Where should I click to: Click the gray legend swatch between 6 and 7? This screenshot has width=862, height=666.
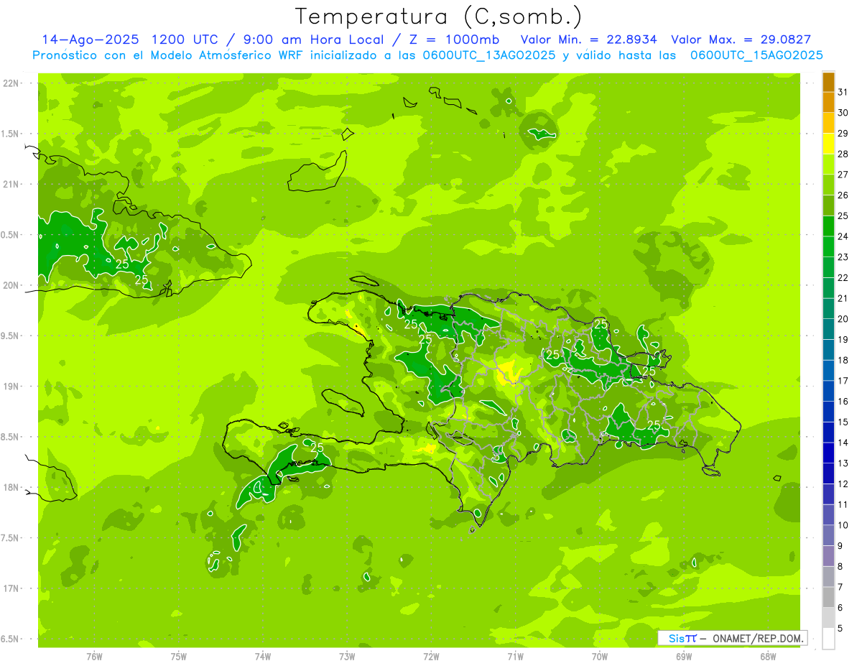[828, 598]
